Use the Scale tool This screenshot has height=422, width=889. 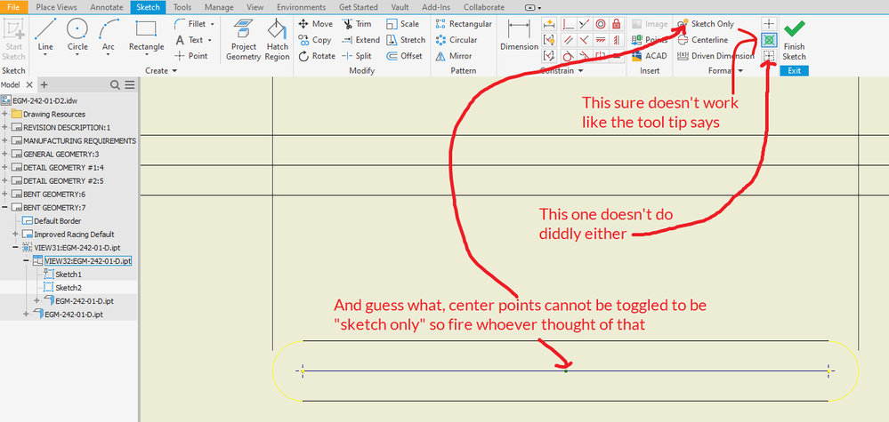point(402,24)
